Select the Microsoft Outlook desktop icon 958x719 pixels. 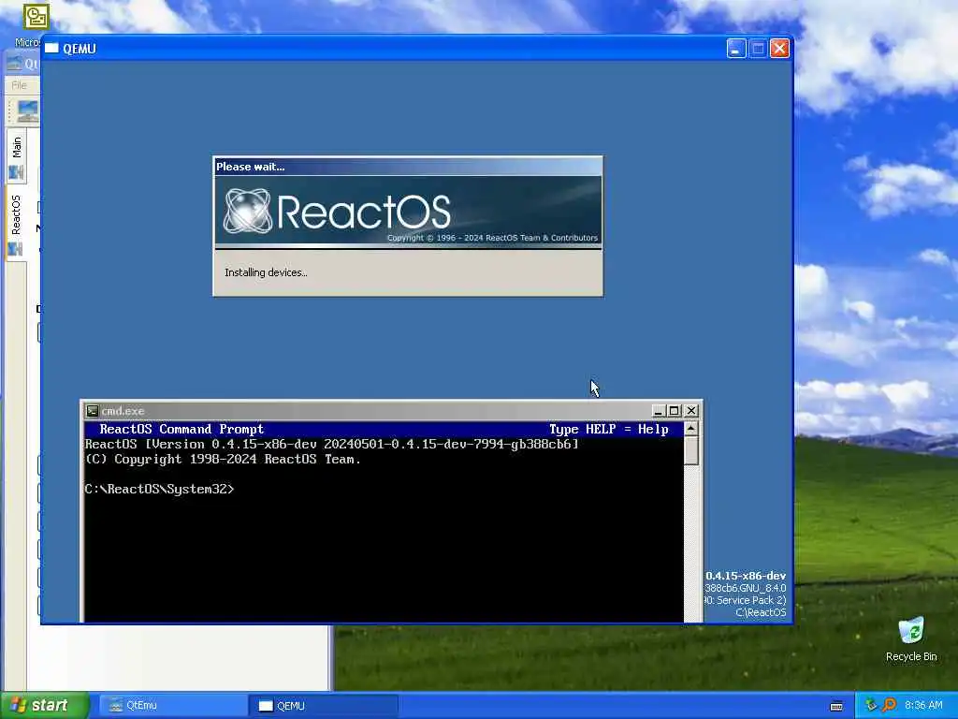tap(36, 17)
